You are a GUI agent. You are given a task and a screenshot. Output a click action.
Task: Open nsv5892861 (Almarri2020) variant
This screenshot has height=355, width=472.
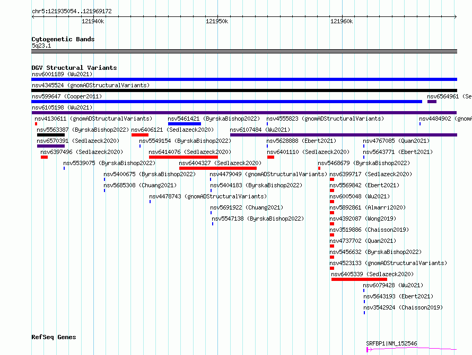pos(368,207)
